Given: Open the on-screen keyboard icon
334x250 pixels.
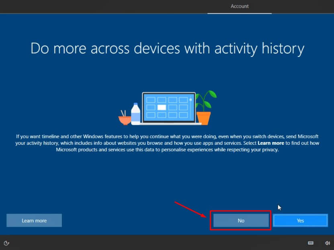Looking at the screenshot, I should pyautogui.click(x=311, y=243).
